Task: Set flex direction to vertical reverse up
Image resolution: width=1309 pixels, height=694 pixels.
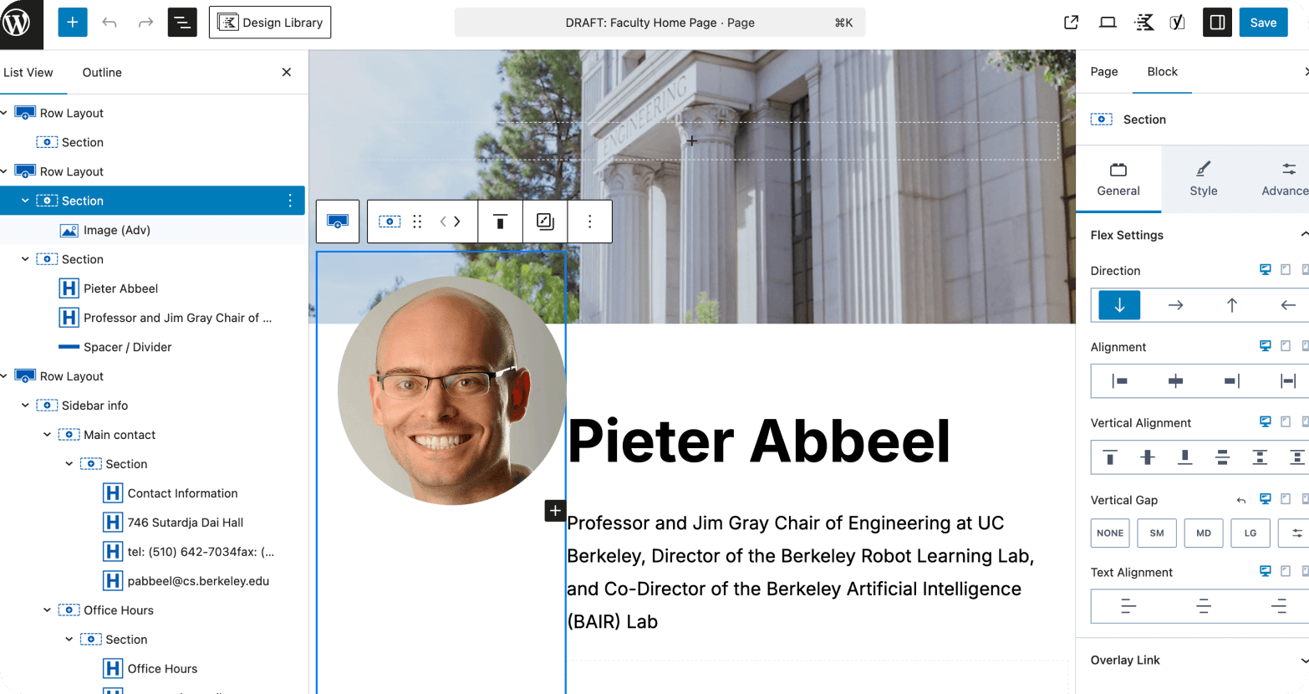Action: [x=1231, y=305]
